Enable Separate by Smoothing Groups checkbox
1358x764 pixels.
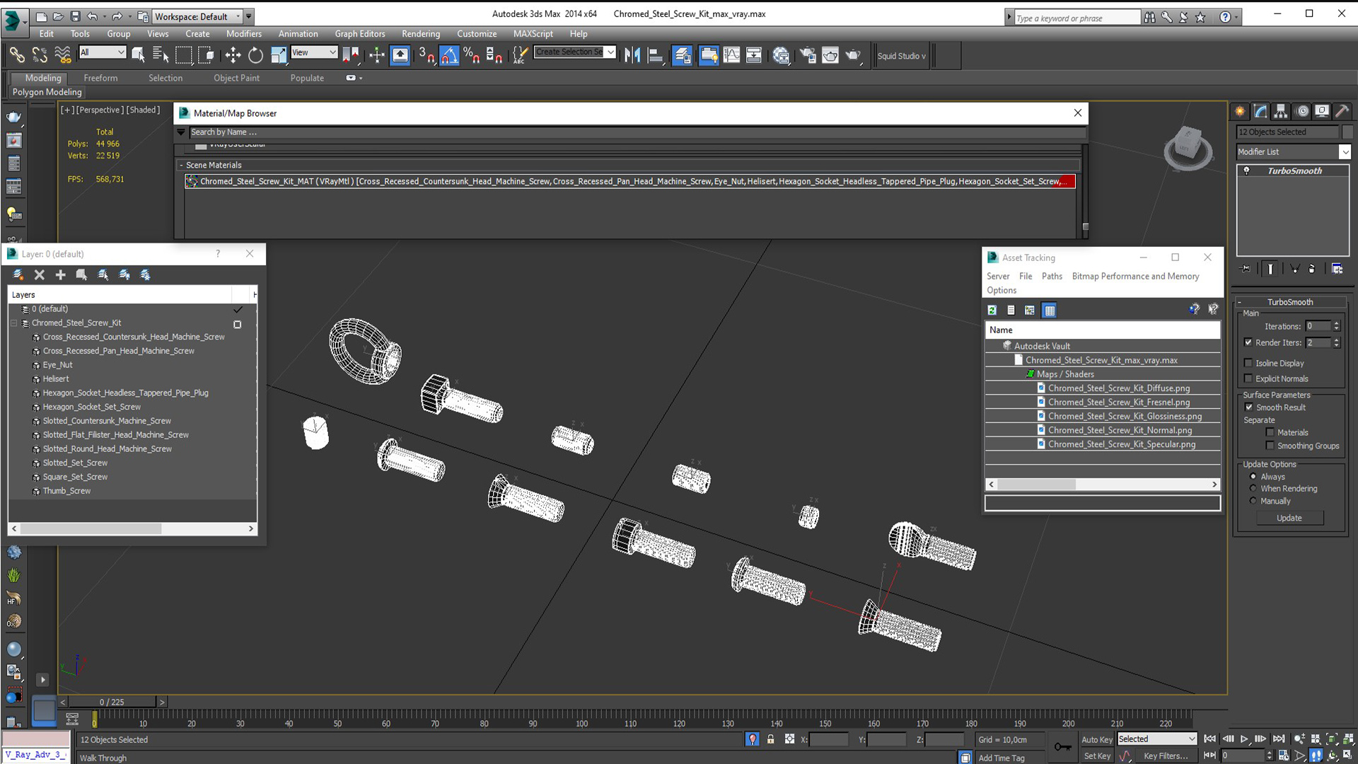click(1270, 446)
